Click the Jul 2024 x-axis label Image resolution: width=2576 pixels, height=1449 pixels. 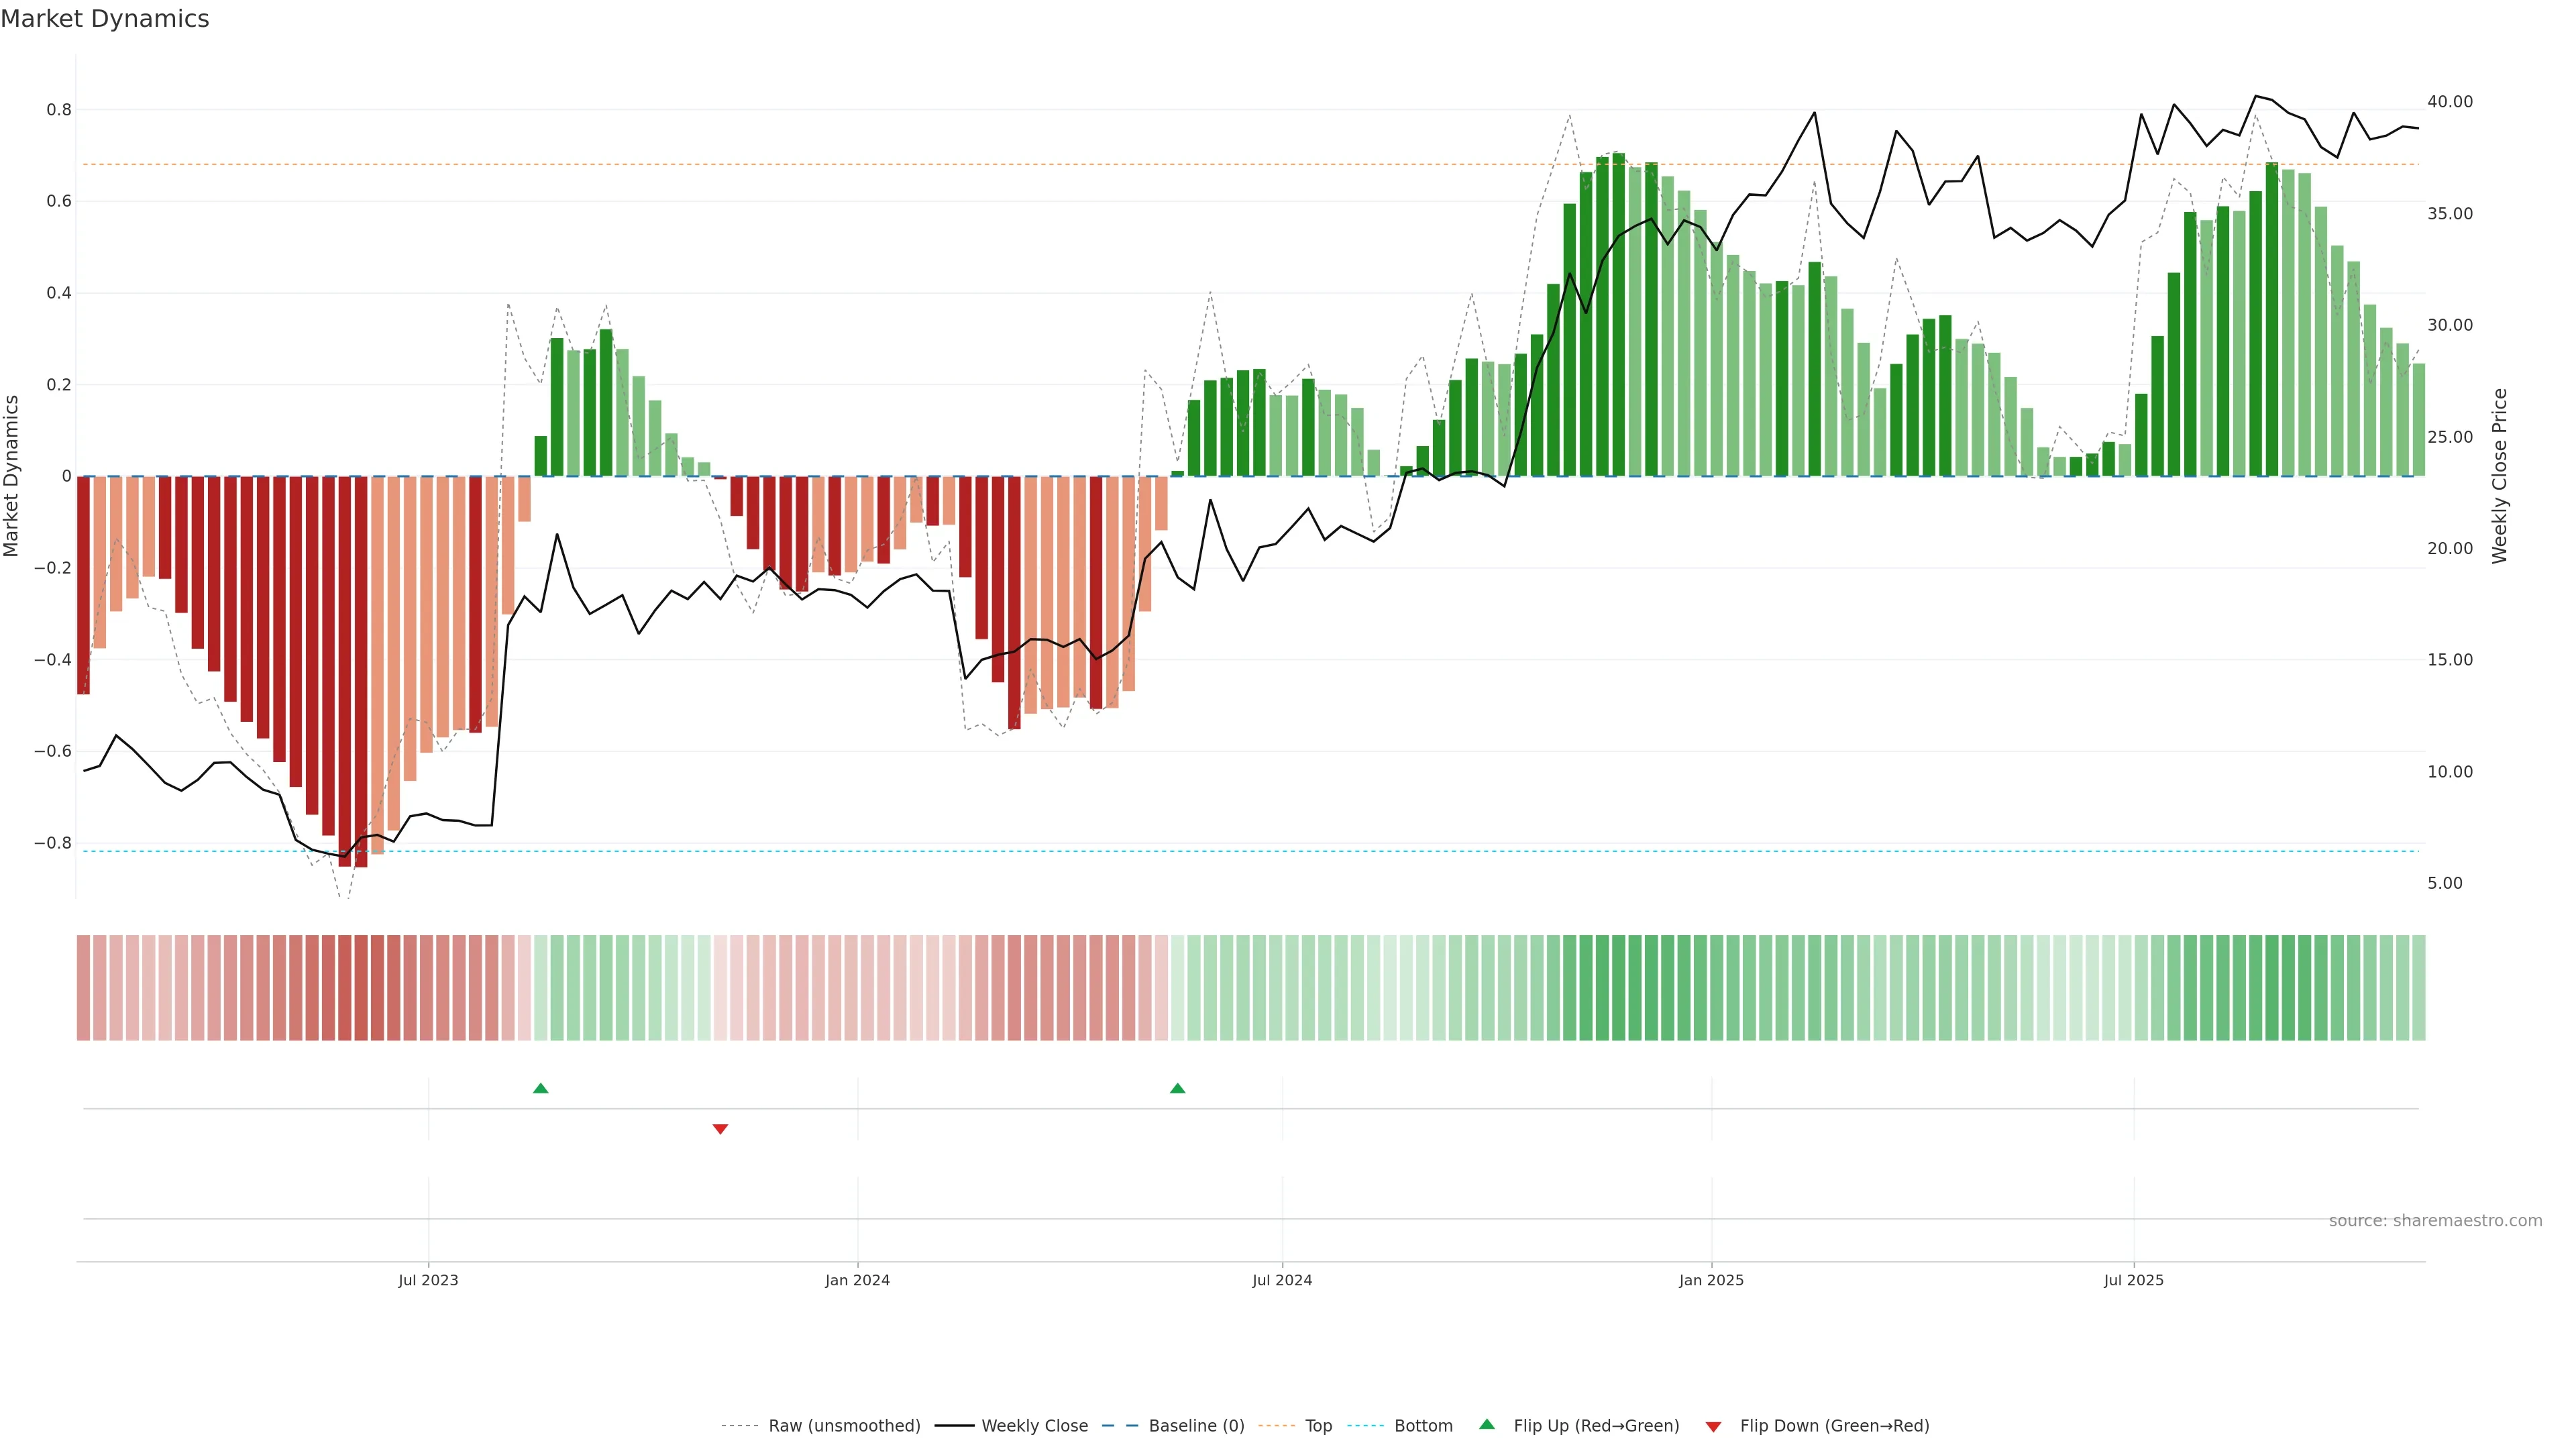(1282, 1280)
